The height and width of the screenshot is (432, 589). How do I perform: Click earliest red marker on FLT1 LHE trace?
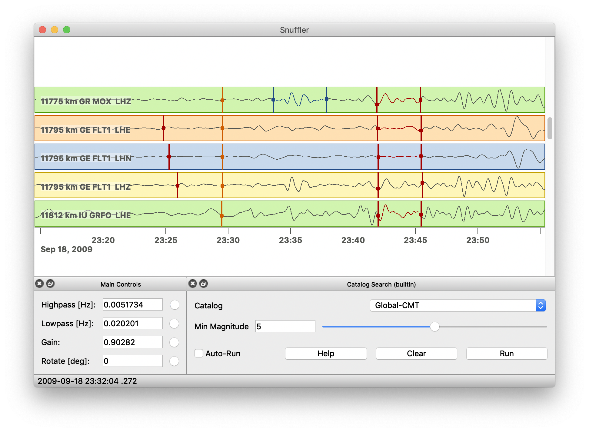click(x=164, y=128)
